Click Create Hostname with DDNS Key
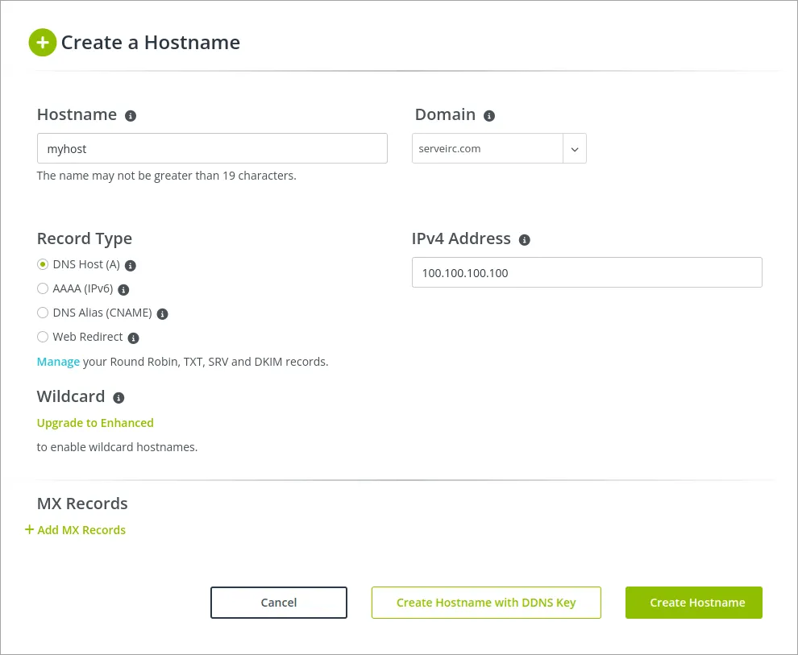Viewport: 798px width, 655px height. pos(486,603)
